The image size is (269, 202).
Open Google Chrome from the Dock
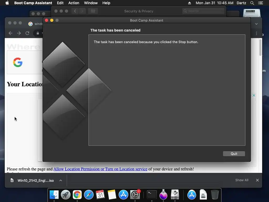pos(77,195)
